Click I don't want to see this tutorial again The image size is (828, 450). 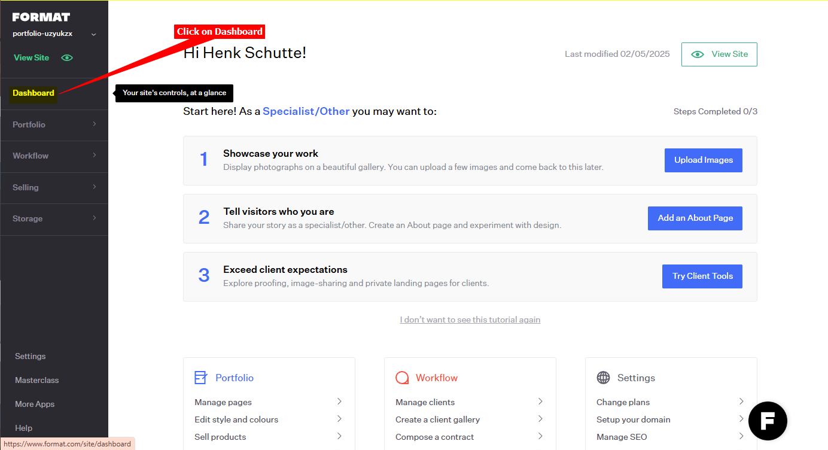[470, 320]
